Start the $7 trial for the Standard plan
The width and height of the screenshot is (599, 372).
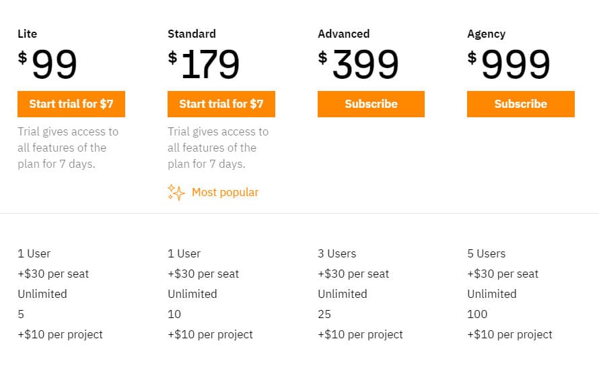221,104
